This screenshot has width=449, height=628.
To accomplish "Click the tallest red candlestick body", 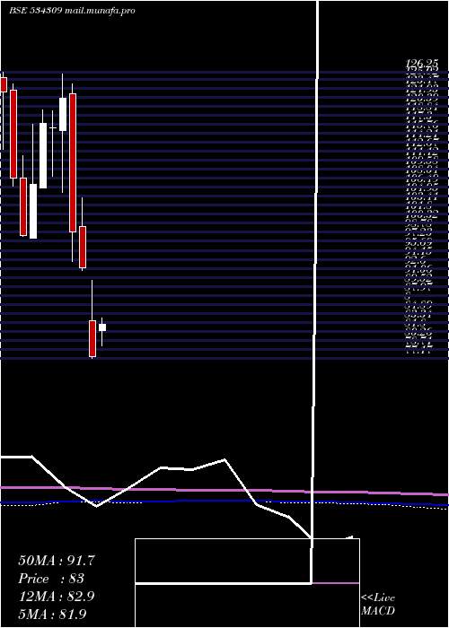I will point(73,162).
